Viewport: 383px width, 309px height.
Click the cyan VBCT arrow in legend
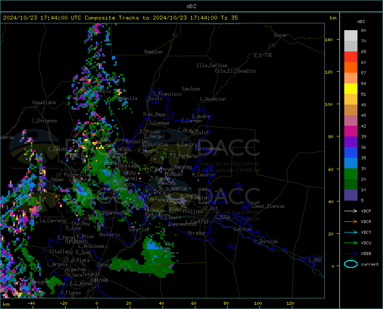click(351, 232)
